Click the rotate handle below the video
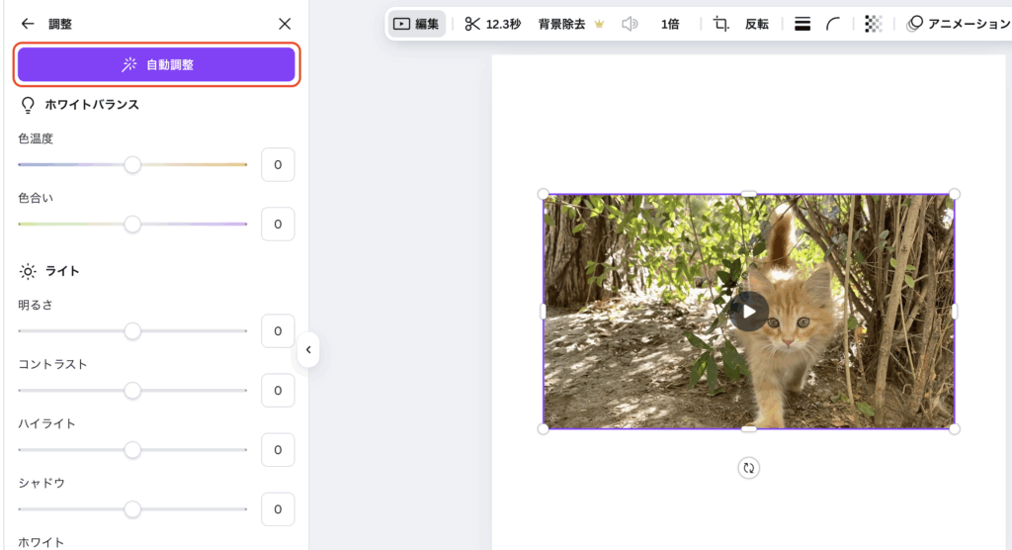 click(x=749, y=468)
